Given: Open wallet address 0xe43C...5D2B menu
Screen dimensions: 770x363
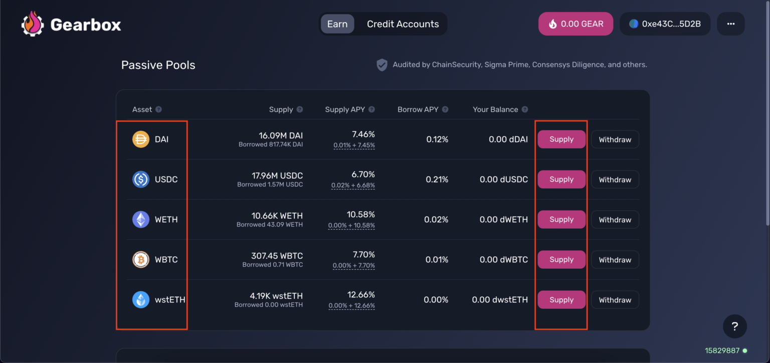Looking at the screenshot, I should coord(665,24).
